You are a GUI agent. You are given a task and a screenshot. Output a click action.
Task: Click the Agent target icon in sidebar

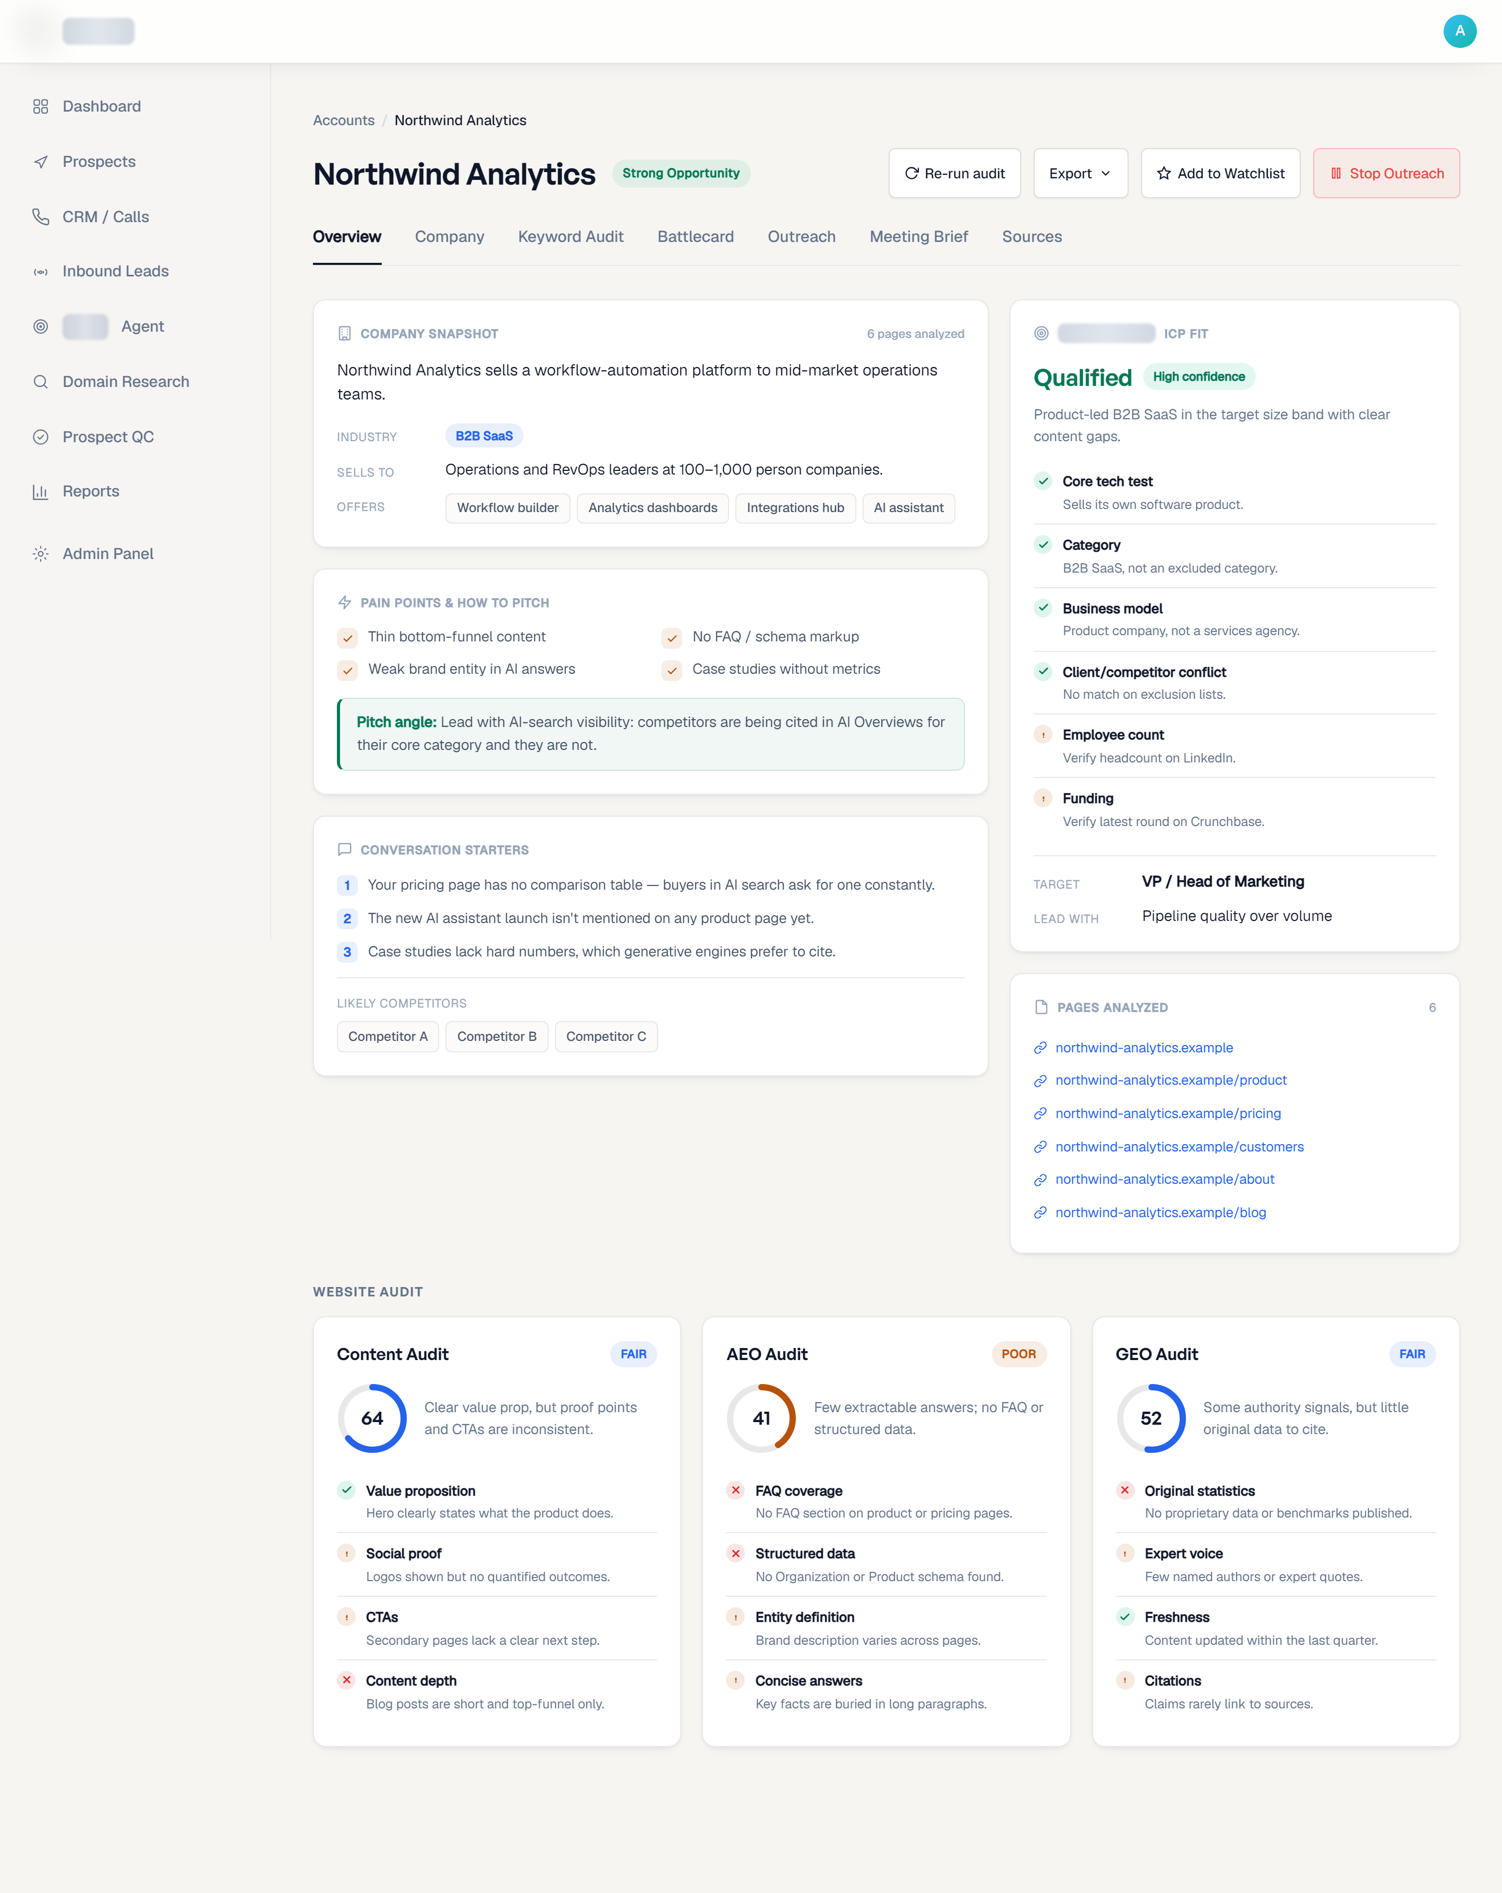[40, 326]
